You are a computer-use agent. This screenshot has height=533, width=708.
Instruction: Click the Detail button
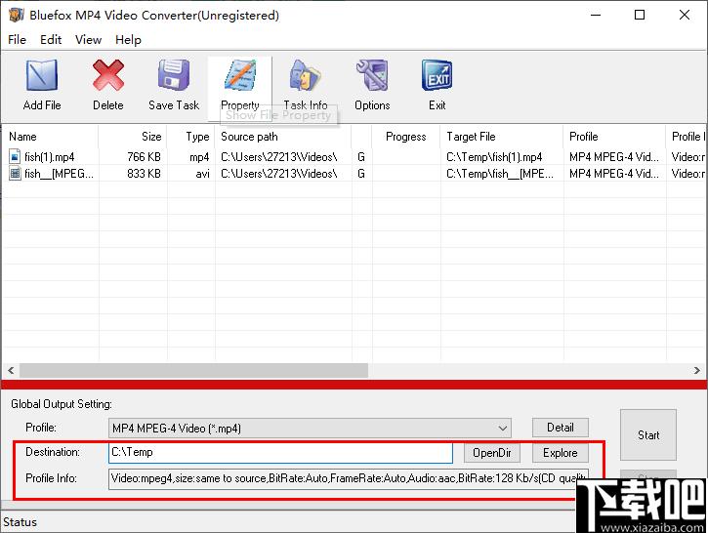click(x=560, y=428)
